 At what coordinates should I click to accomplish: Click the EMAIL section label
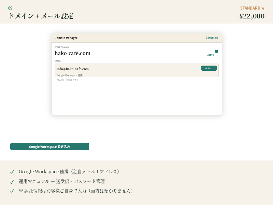[x=58, y=61]
